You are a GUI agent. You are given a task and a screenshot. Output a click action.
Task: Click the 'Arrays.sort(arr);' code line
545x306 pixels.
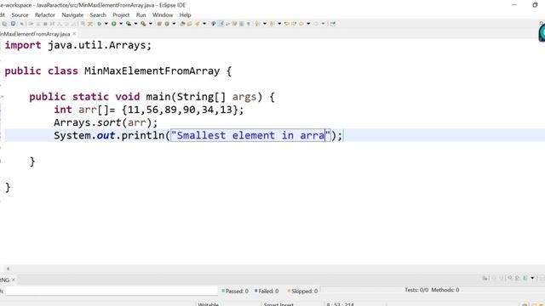106,122
